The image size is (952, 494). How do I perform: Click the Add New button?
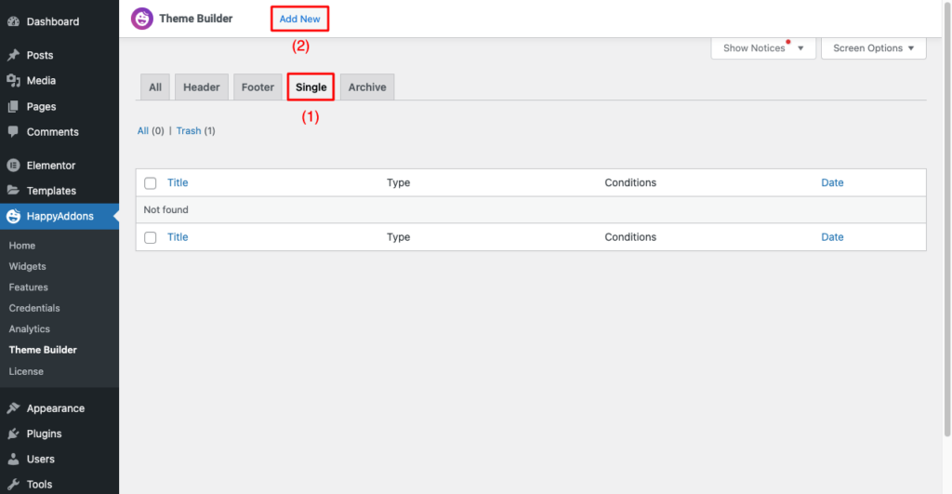[x=300, y=19]
